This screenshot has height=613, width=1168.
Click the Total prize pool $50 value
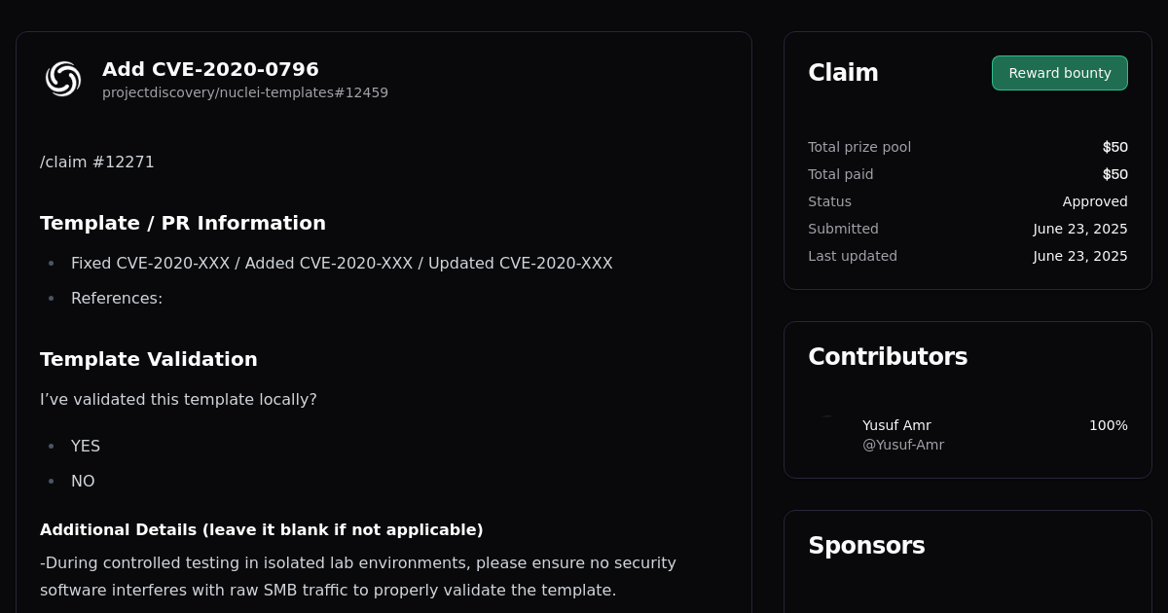(x=1115, y=147)
